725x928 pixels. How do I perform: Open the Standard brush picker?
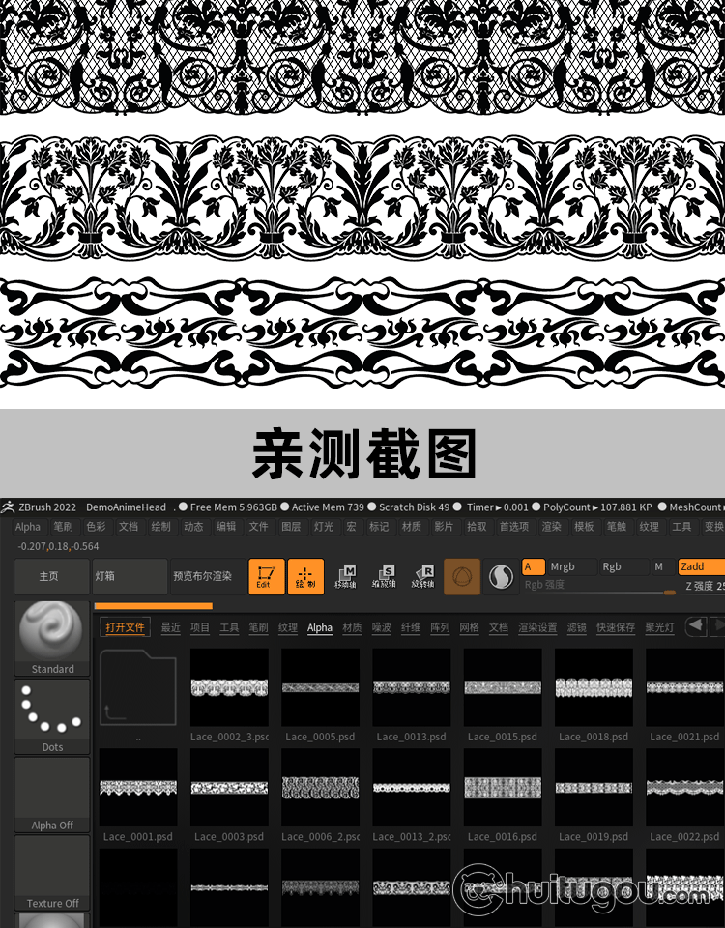pos(52,638)
